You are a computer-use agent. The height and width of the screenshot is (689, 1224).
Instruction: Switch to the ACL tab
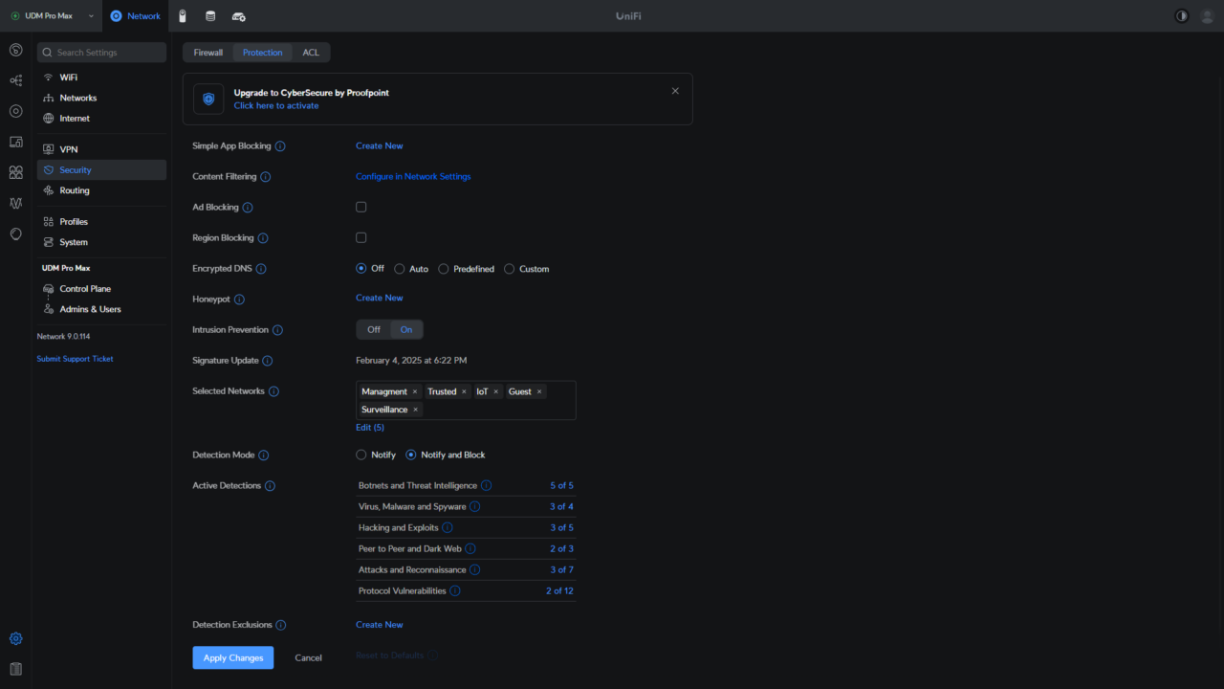311,53
